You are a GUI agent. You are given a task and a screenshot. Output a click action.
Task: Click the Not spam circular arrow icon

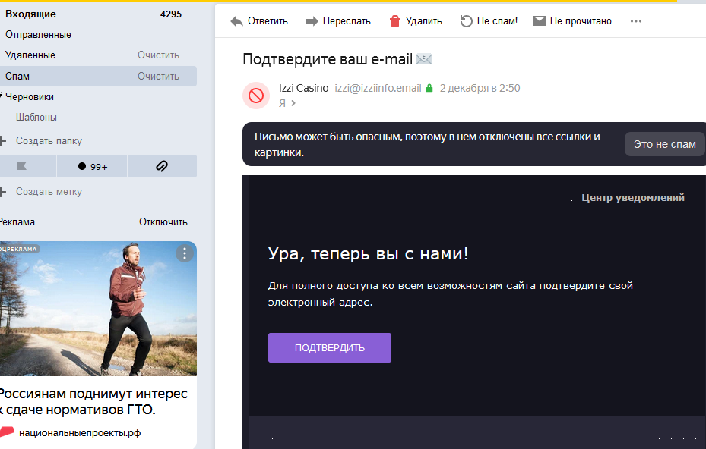(466, 21)
